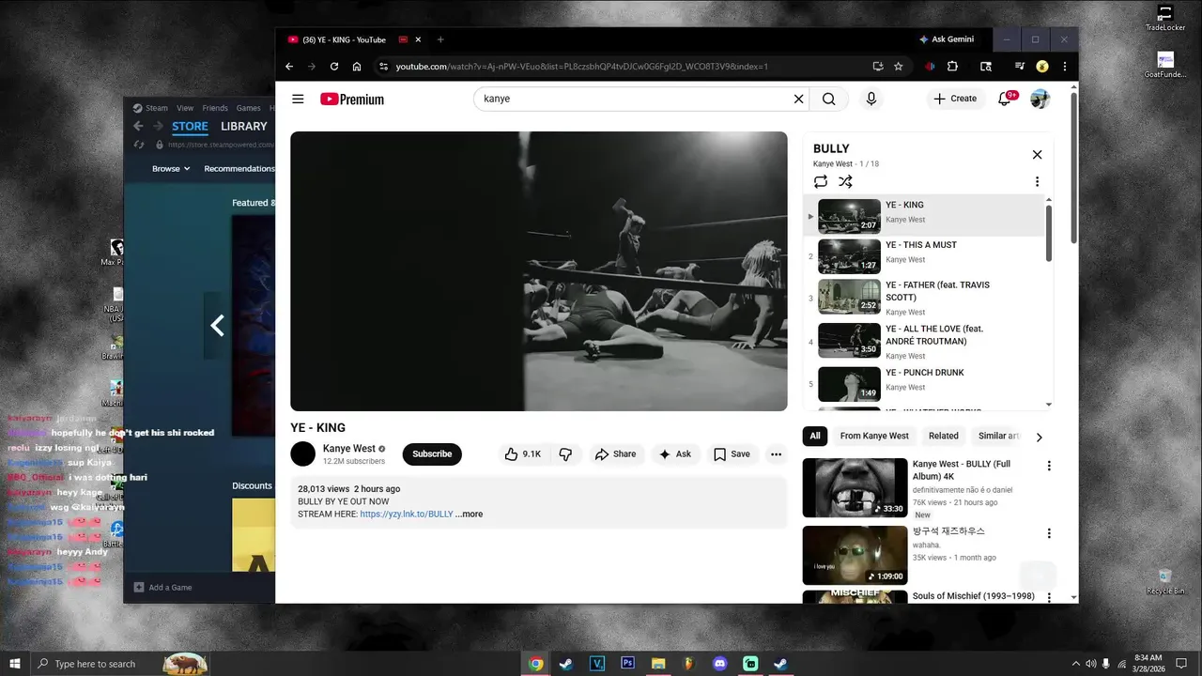
Task: Share the YE - KING video
Action: 615,453
